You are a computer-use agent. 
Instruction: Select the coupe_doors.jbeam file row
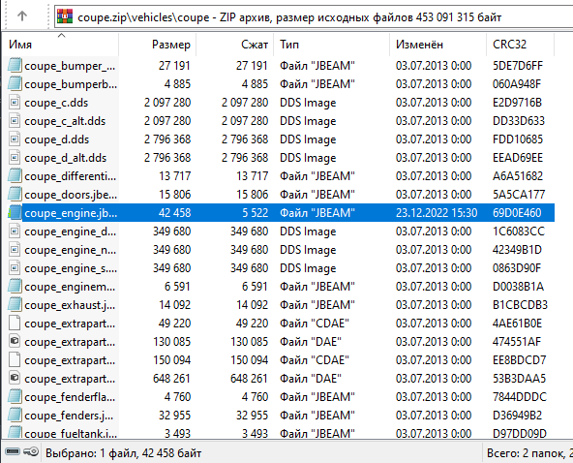tap(281, 194)
